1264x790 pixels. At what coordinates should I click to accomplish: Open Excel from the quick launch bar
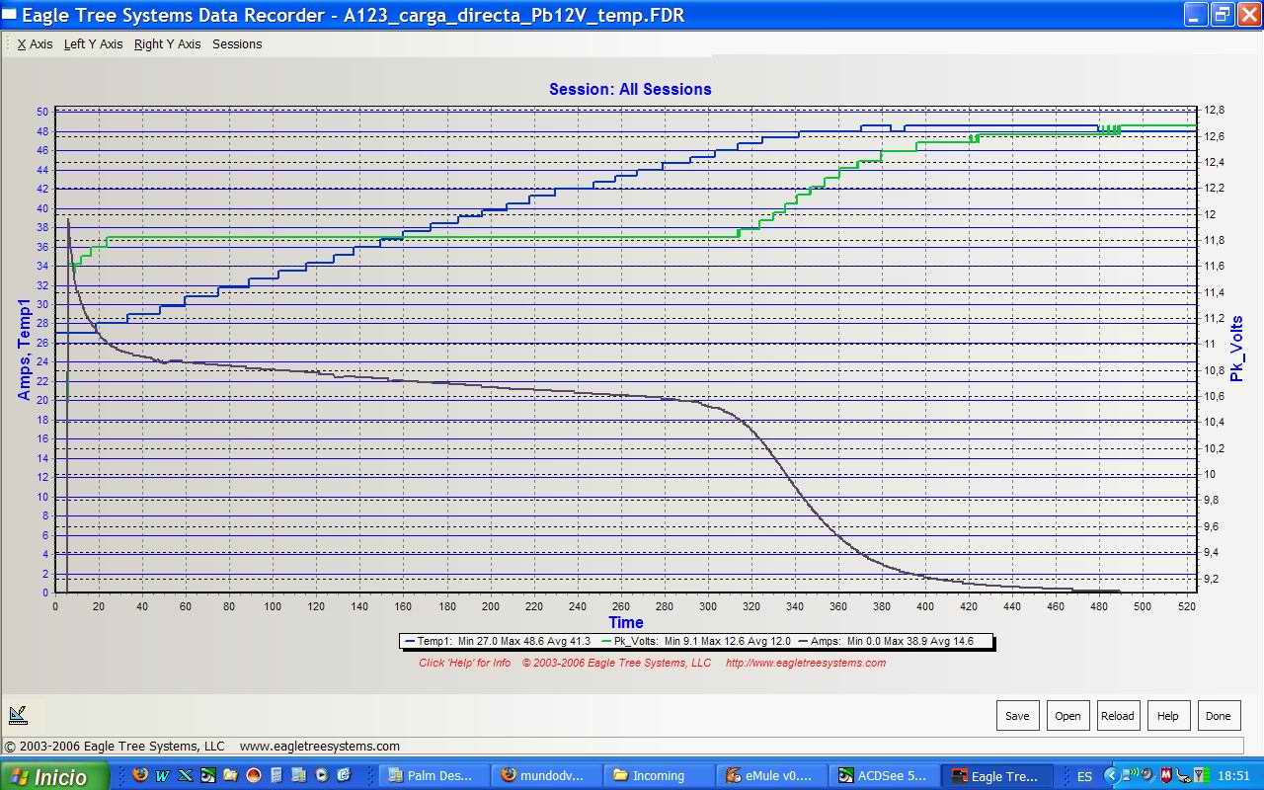coord(185,775)
